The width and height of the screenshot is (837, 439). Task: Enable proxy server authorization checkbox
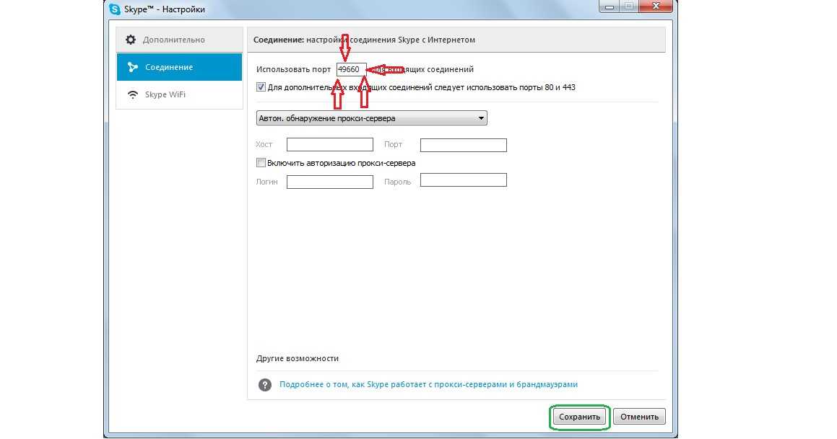[261, 162]
